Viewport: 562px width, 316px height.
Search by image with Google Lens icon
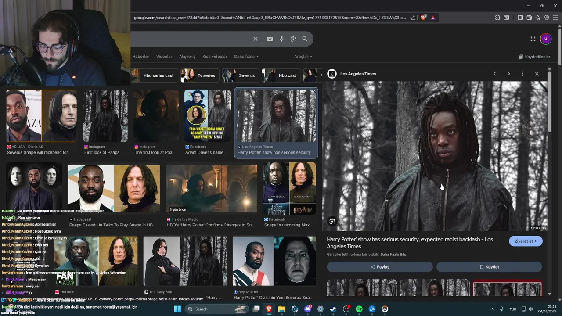pos(293,39)
